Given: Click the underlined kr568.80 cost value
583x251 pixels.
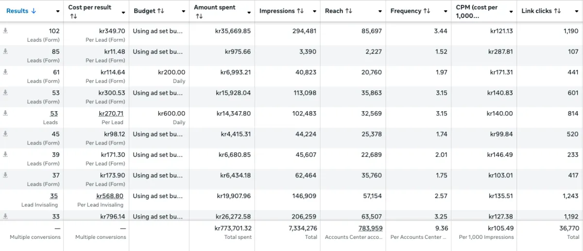Looking at the screenshot, I should point(110,196).
